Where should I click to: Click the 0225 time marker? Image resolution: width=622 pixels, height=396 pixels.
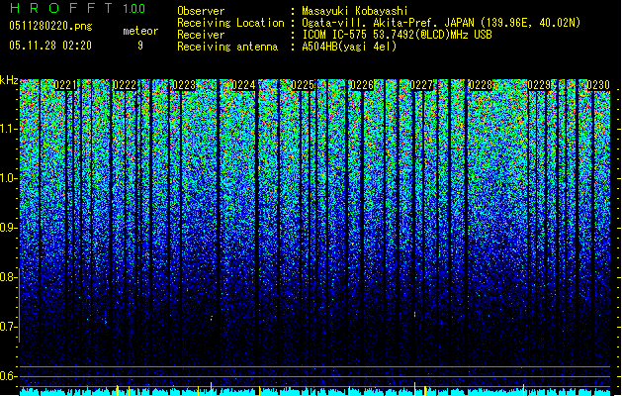click(303, 85)
